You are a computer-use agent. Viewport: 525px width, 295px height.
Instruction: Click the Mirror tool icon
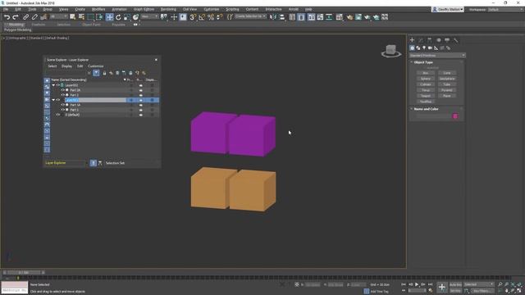click(273, 17)
